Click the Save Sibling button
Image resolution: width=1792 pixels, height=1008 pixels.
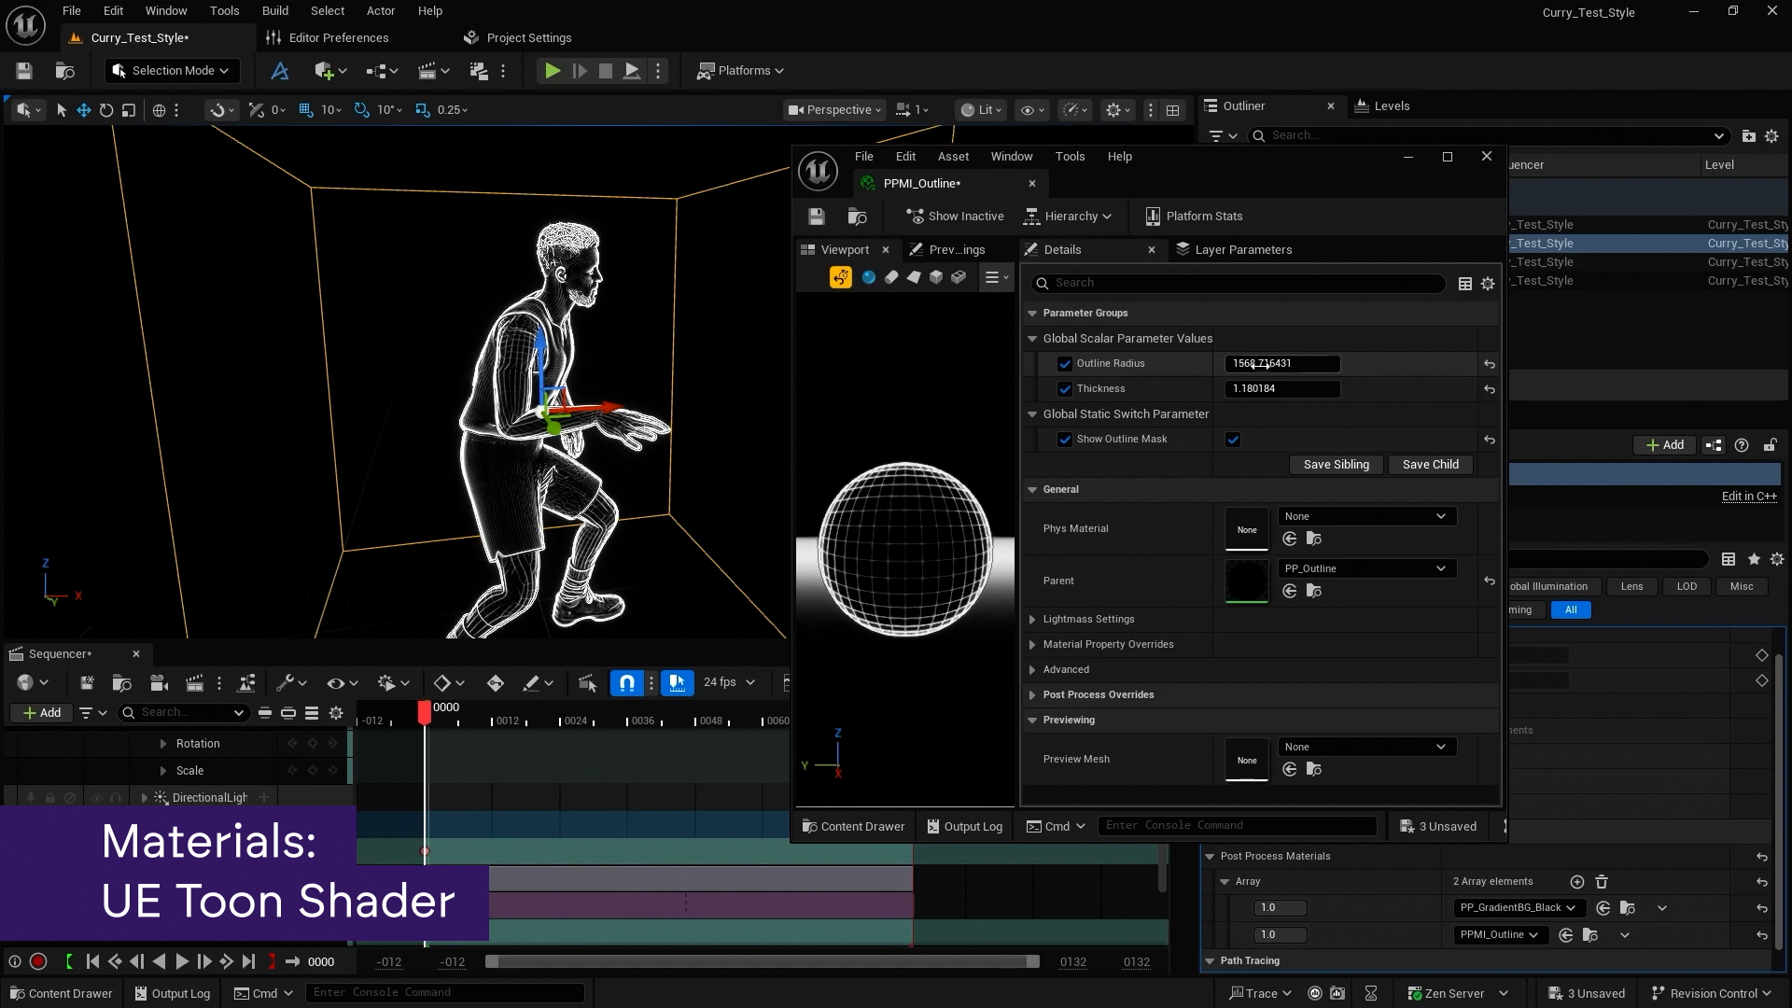[x=1336, y=465]
